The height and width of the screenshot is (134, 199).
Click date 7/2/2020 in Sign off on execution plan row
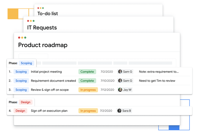[106, 111]
